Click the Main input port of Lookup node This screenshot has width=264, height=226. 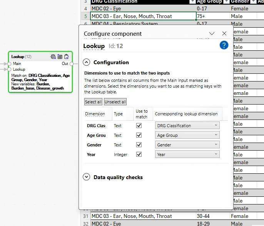(x=9, y=64)
